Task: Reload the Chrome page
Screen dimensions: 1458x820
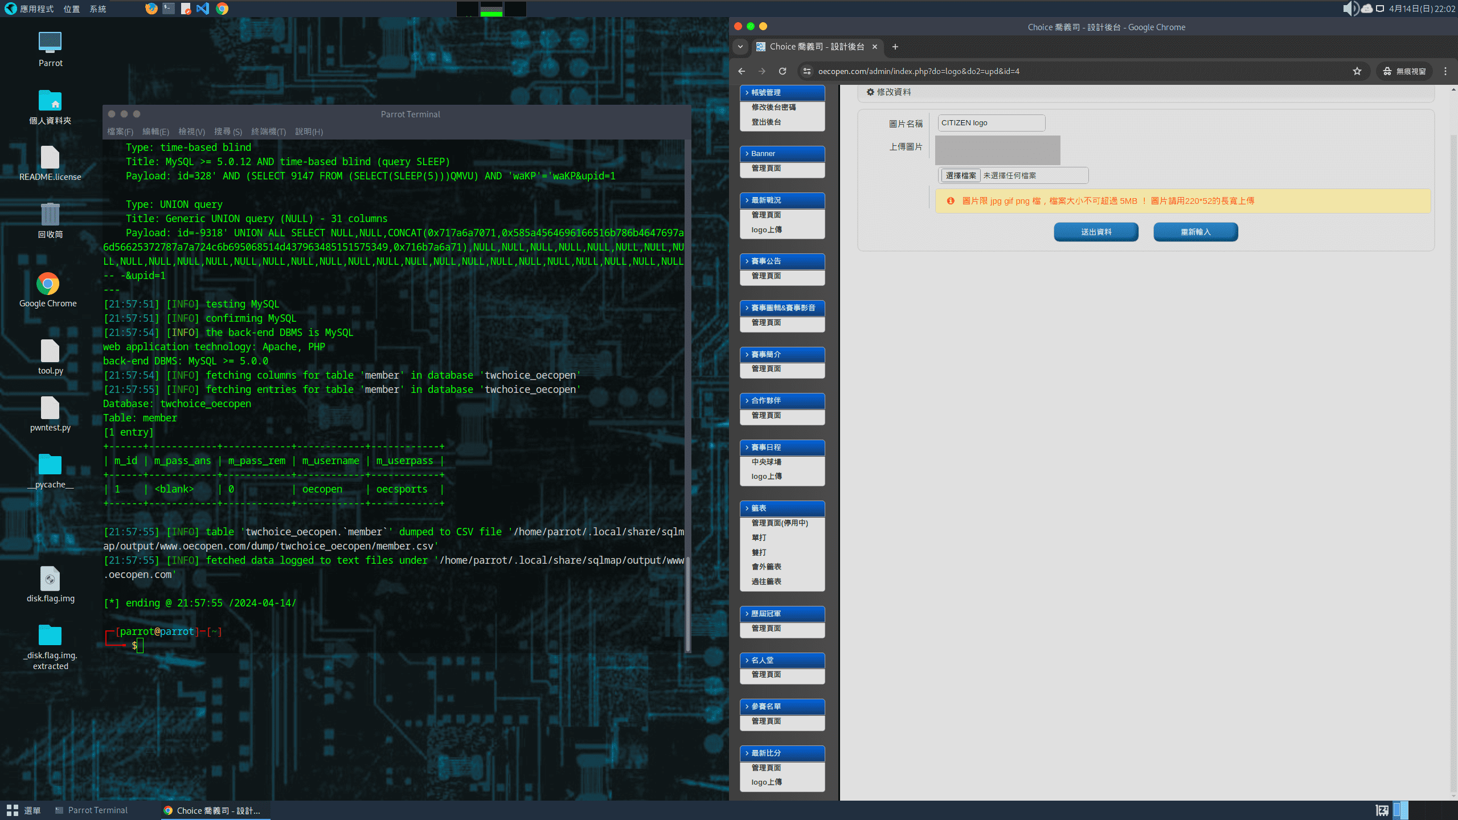Action: click(x=783, y=71)
